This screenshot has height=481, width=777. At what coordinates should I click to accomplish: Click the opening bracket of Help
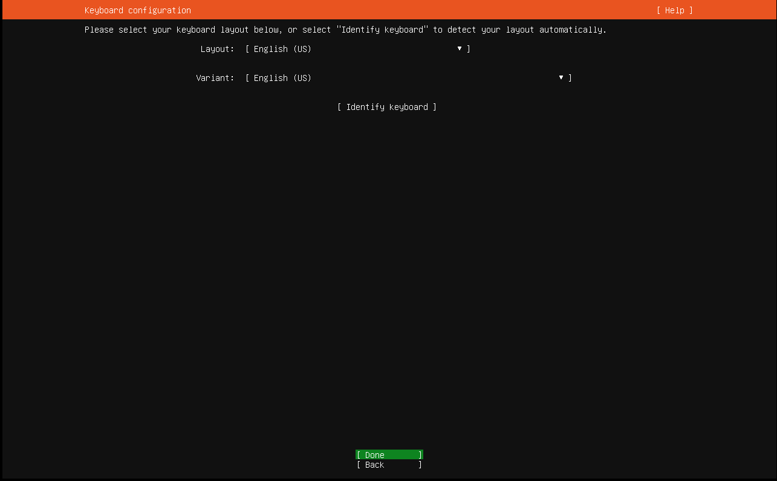[x=658, y=10]
